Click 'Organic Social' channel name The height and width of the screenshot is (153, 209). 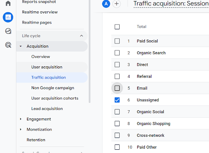[x=150, y=112]
